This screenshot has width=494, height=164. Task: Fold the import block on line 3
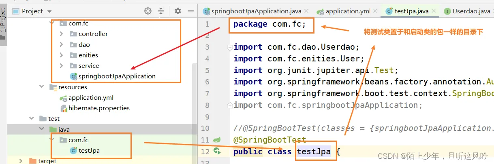tap(230, 47)
